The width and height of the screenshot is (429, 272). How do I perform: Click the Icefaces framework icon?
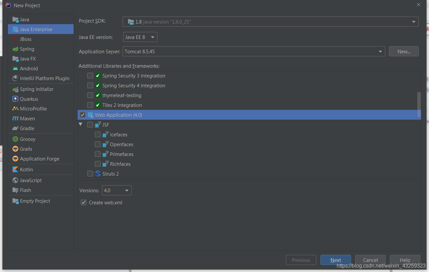(x=105, y=134)
